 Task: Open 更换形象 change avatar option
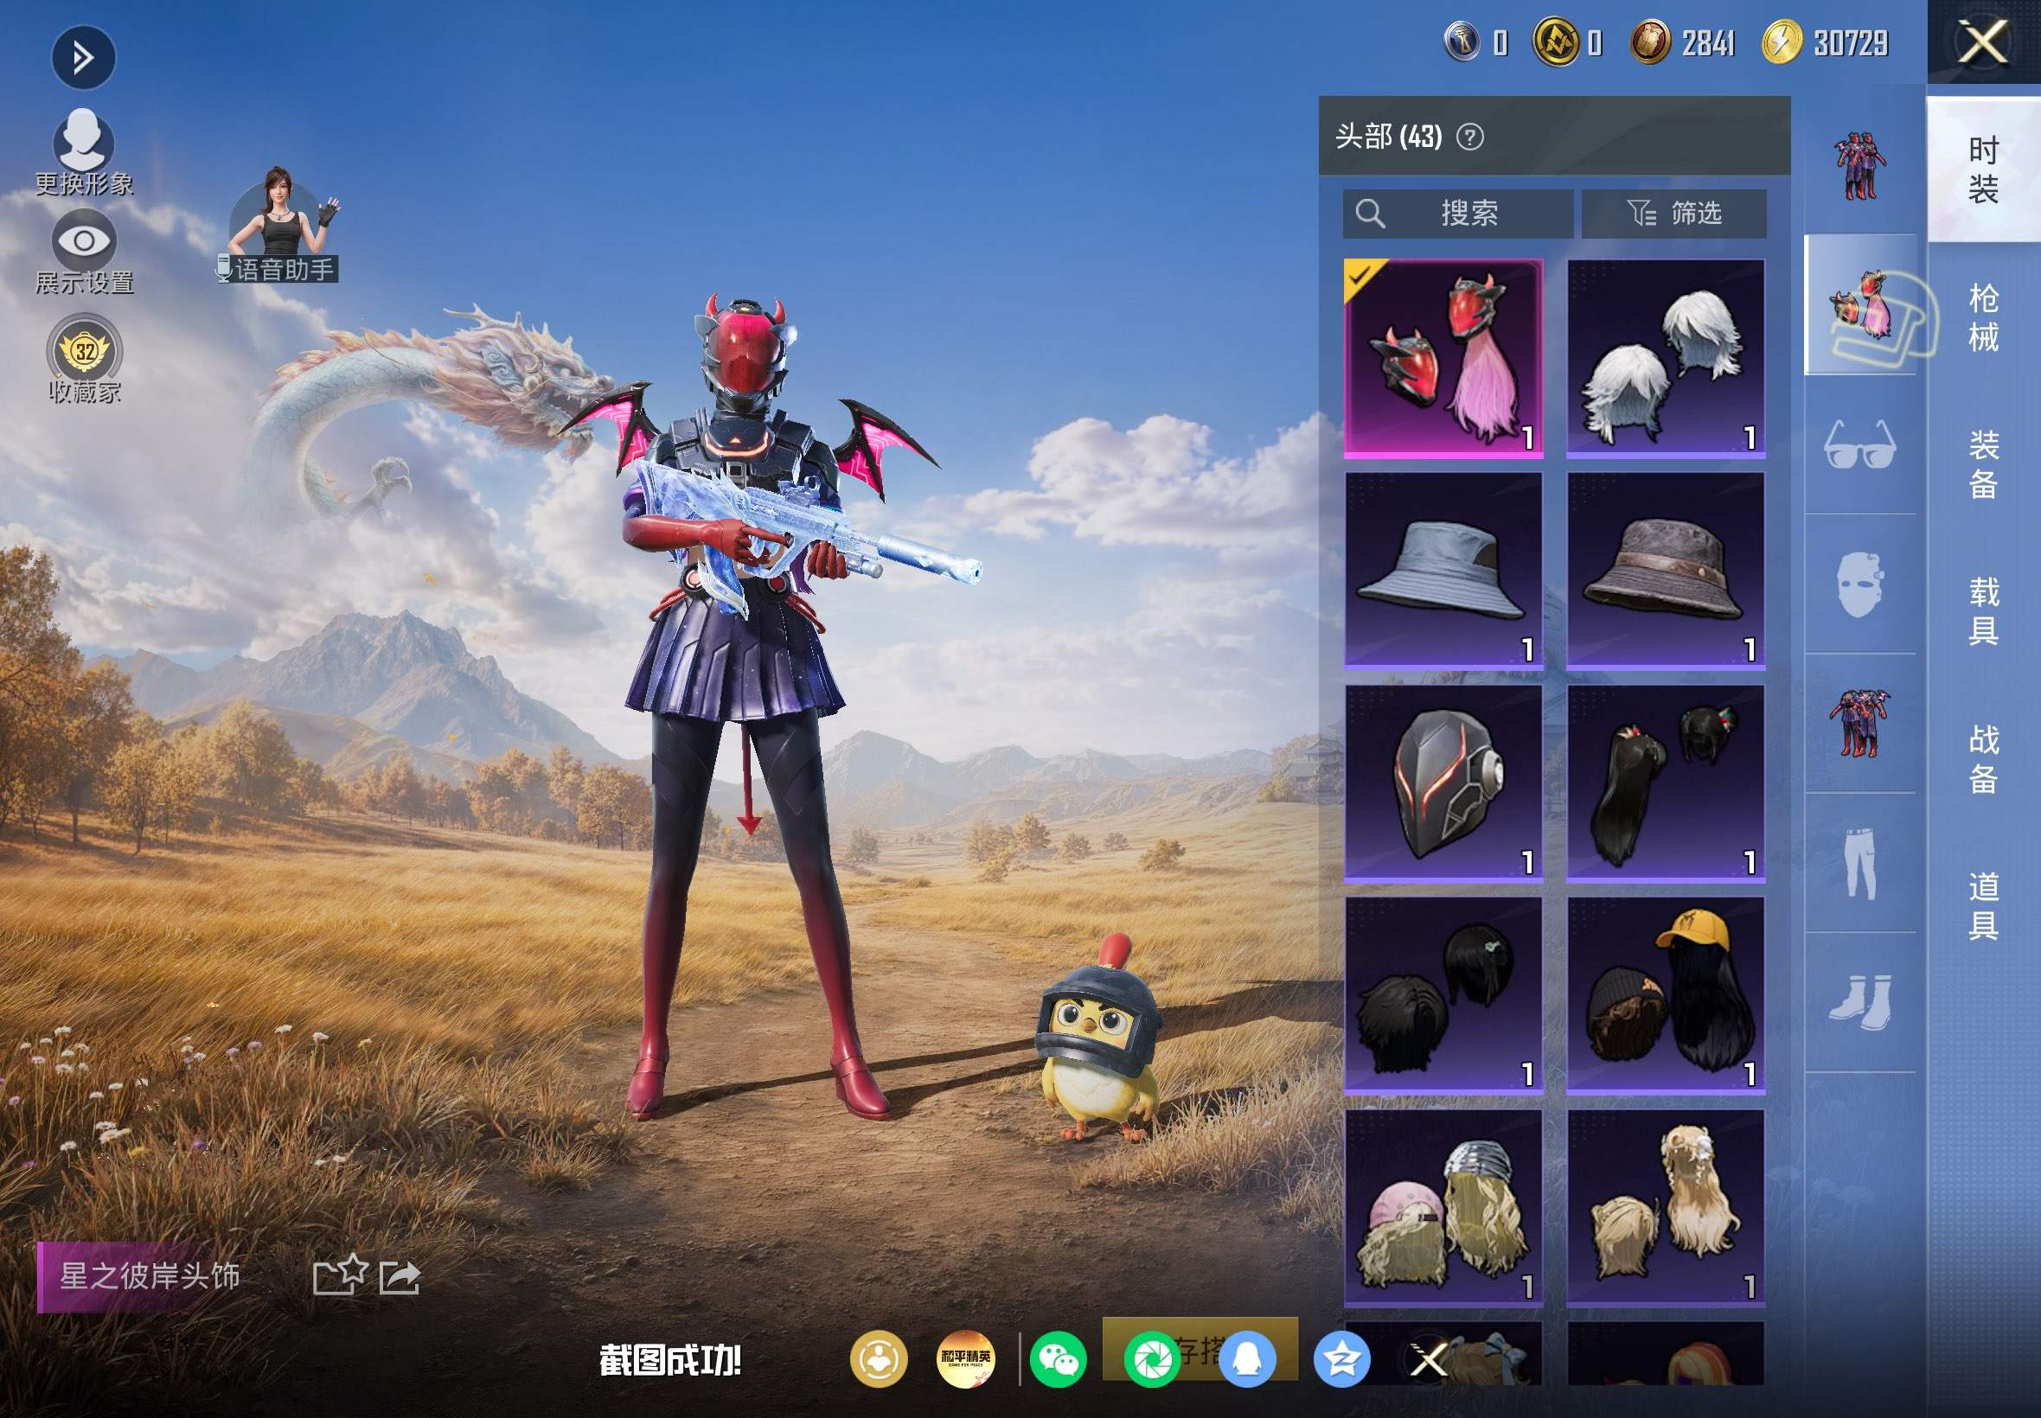[84, 152]
